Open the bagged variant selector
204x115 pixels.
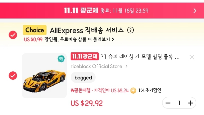click(x=83, y=77)
